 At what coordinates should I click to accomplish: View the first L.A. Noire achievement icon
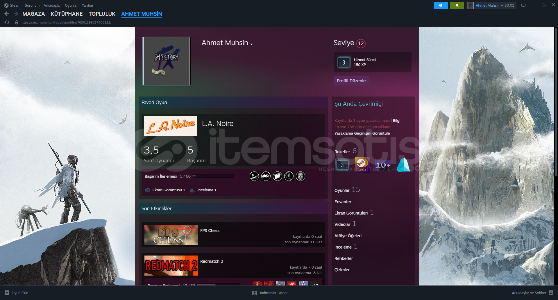[254, 176]
